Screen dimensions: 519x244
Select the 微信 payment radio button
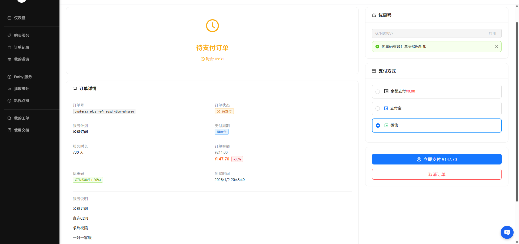tap(378, 126)
